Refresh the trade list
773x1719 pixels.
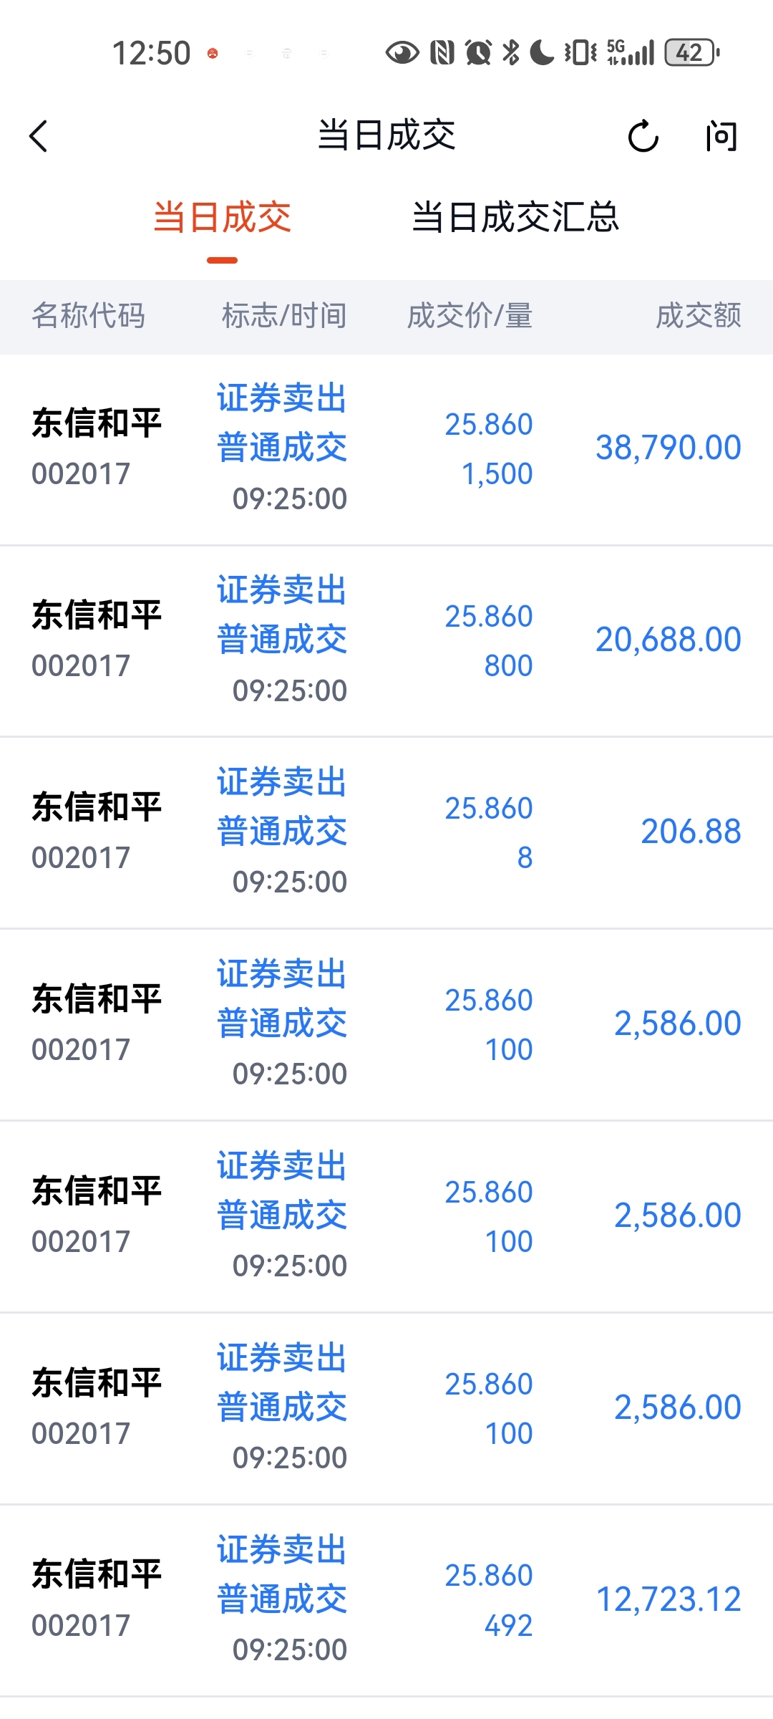[643, 136]
